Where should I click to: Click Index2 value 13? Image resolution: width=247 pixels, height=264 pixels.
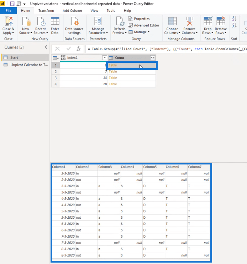(x=84, y=78)
